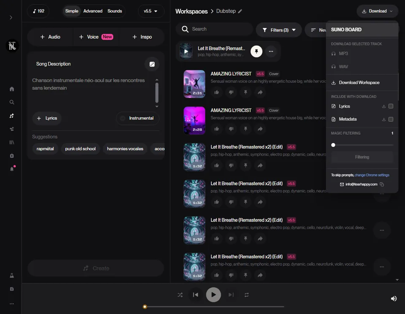This screenshot has width=405, height=314.
Task: Switch to Advanced mode tab
Action: click(93, 11)
